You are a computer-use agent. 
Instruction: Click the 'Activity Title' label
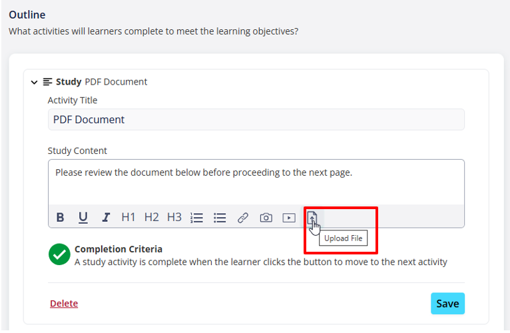tap(72, 101)
